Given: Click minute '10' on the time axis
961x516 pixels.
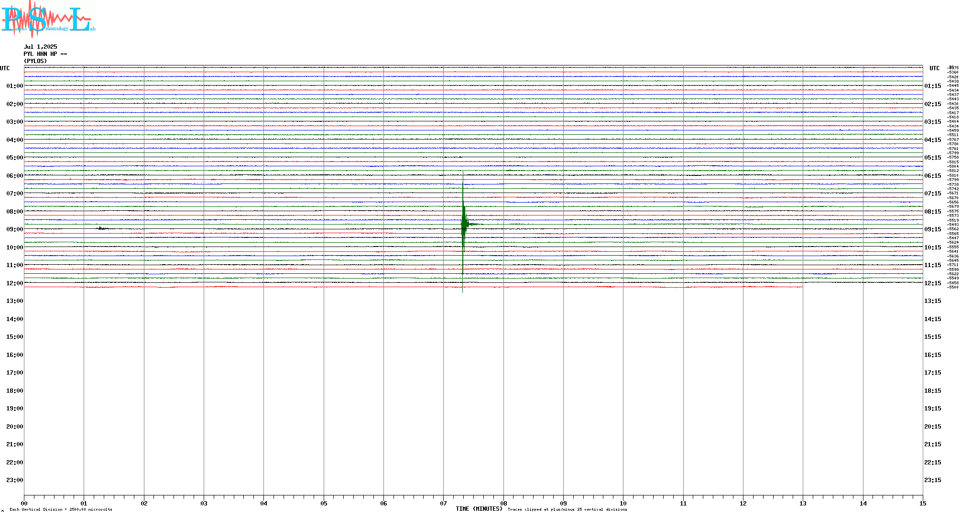Looking at the screenshot, I should [623, 503].
